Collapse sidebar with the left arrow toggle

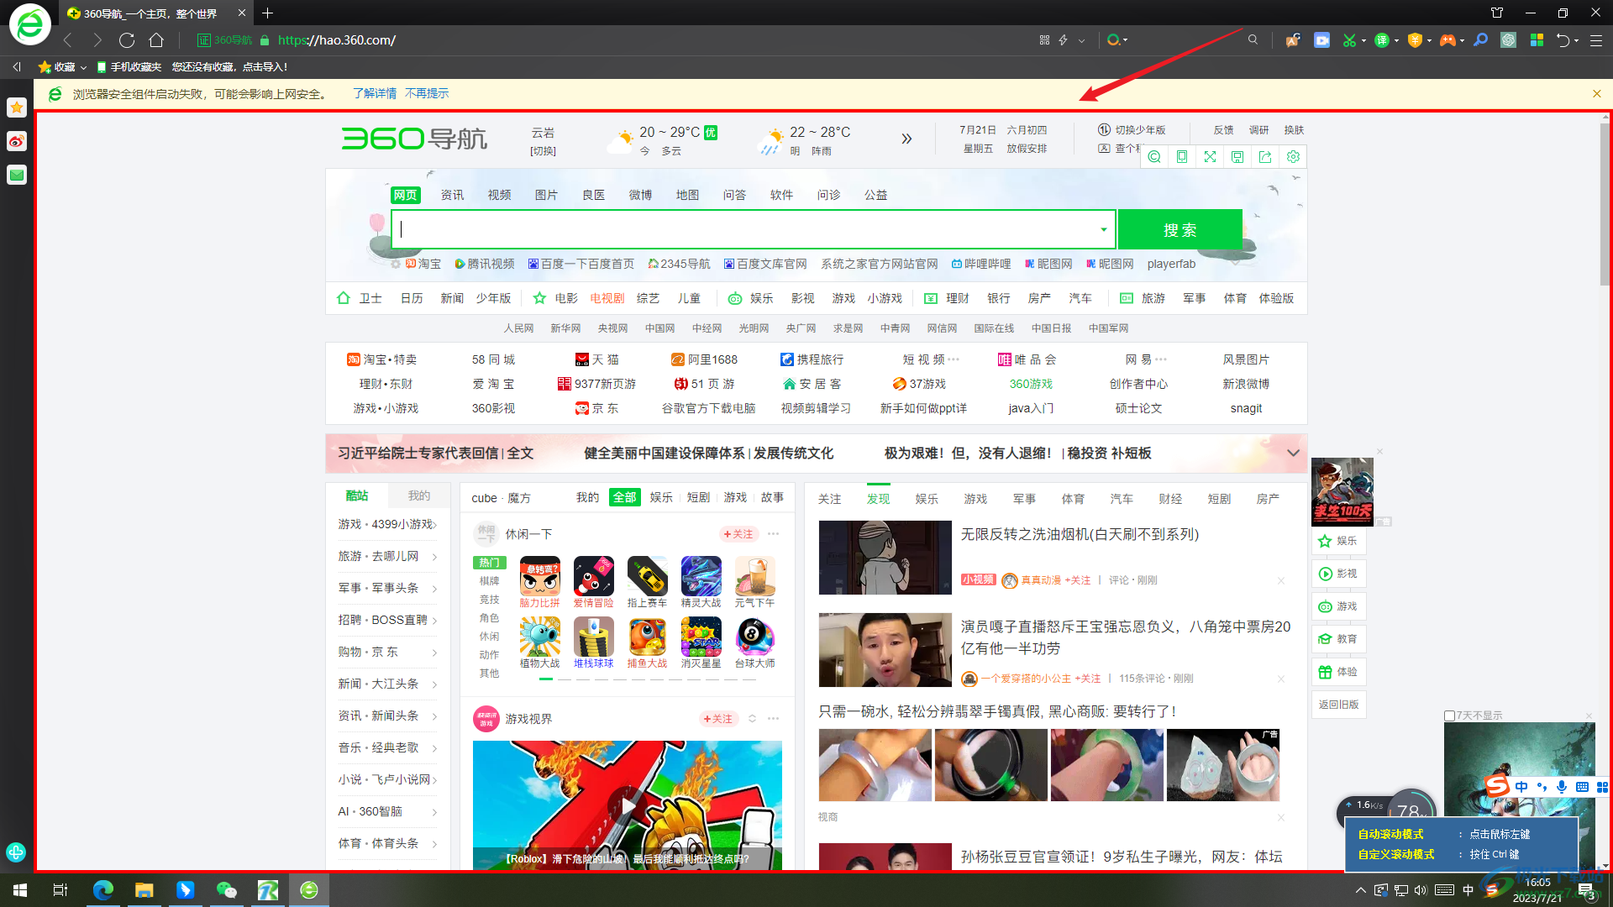tap(17, 66)
